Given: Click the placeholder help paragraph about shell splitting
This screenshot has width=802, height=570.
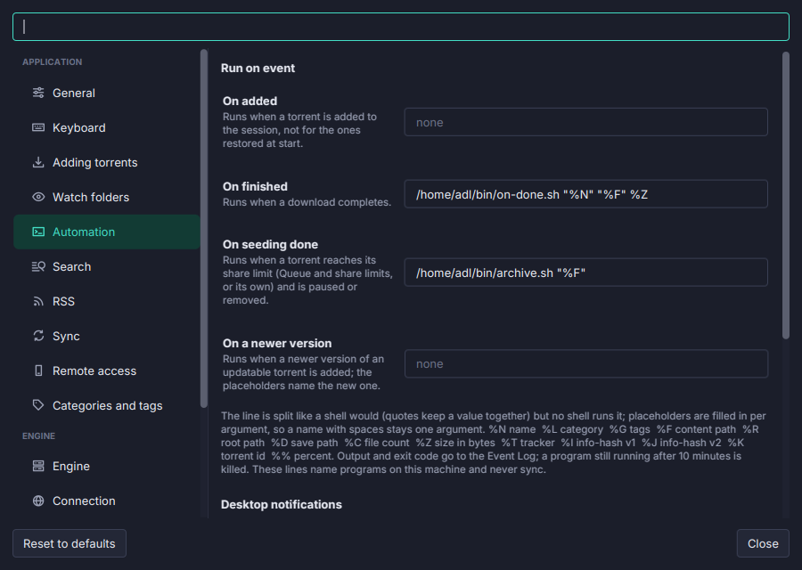Looking at the screenshot, I should (493, 443).
